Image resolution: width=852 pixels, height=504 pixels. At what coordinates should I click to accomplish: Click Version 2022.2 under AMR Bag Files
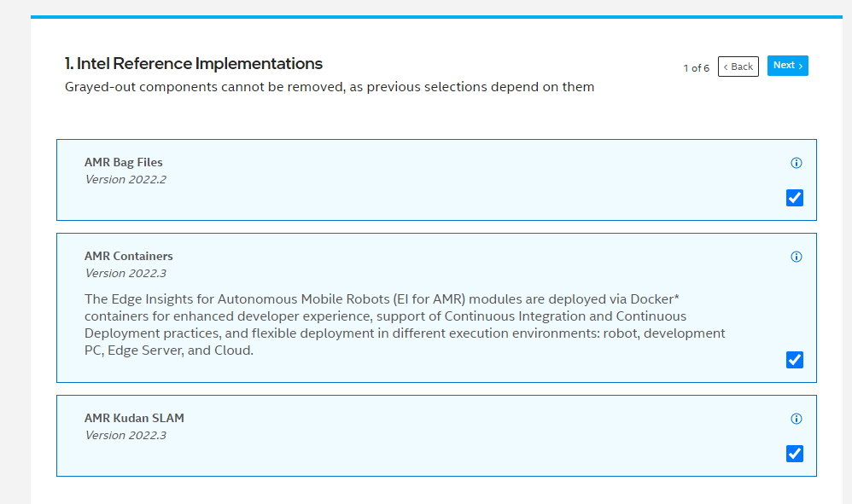pyautogui.click(x=125, y=179)
